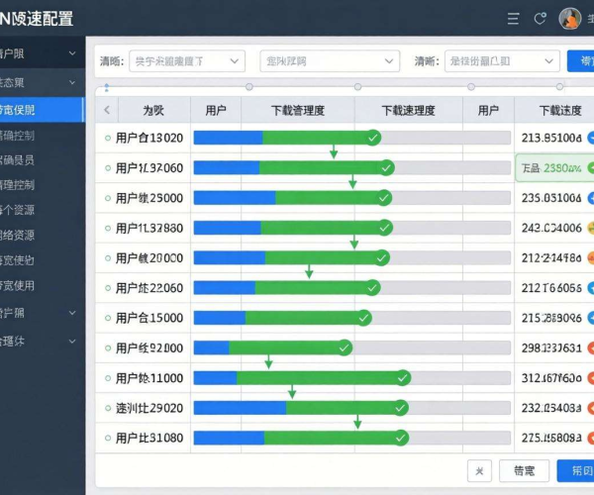The image size is (594, 495).
Task: Select the radio circle for row 92000
Action: click(x=108, y=348)
